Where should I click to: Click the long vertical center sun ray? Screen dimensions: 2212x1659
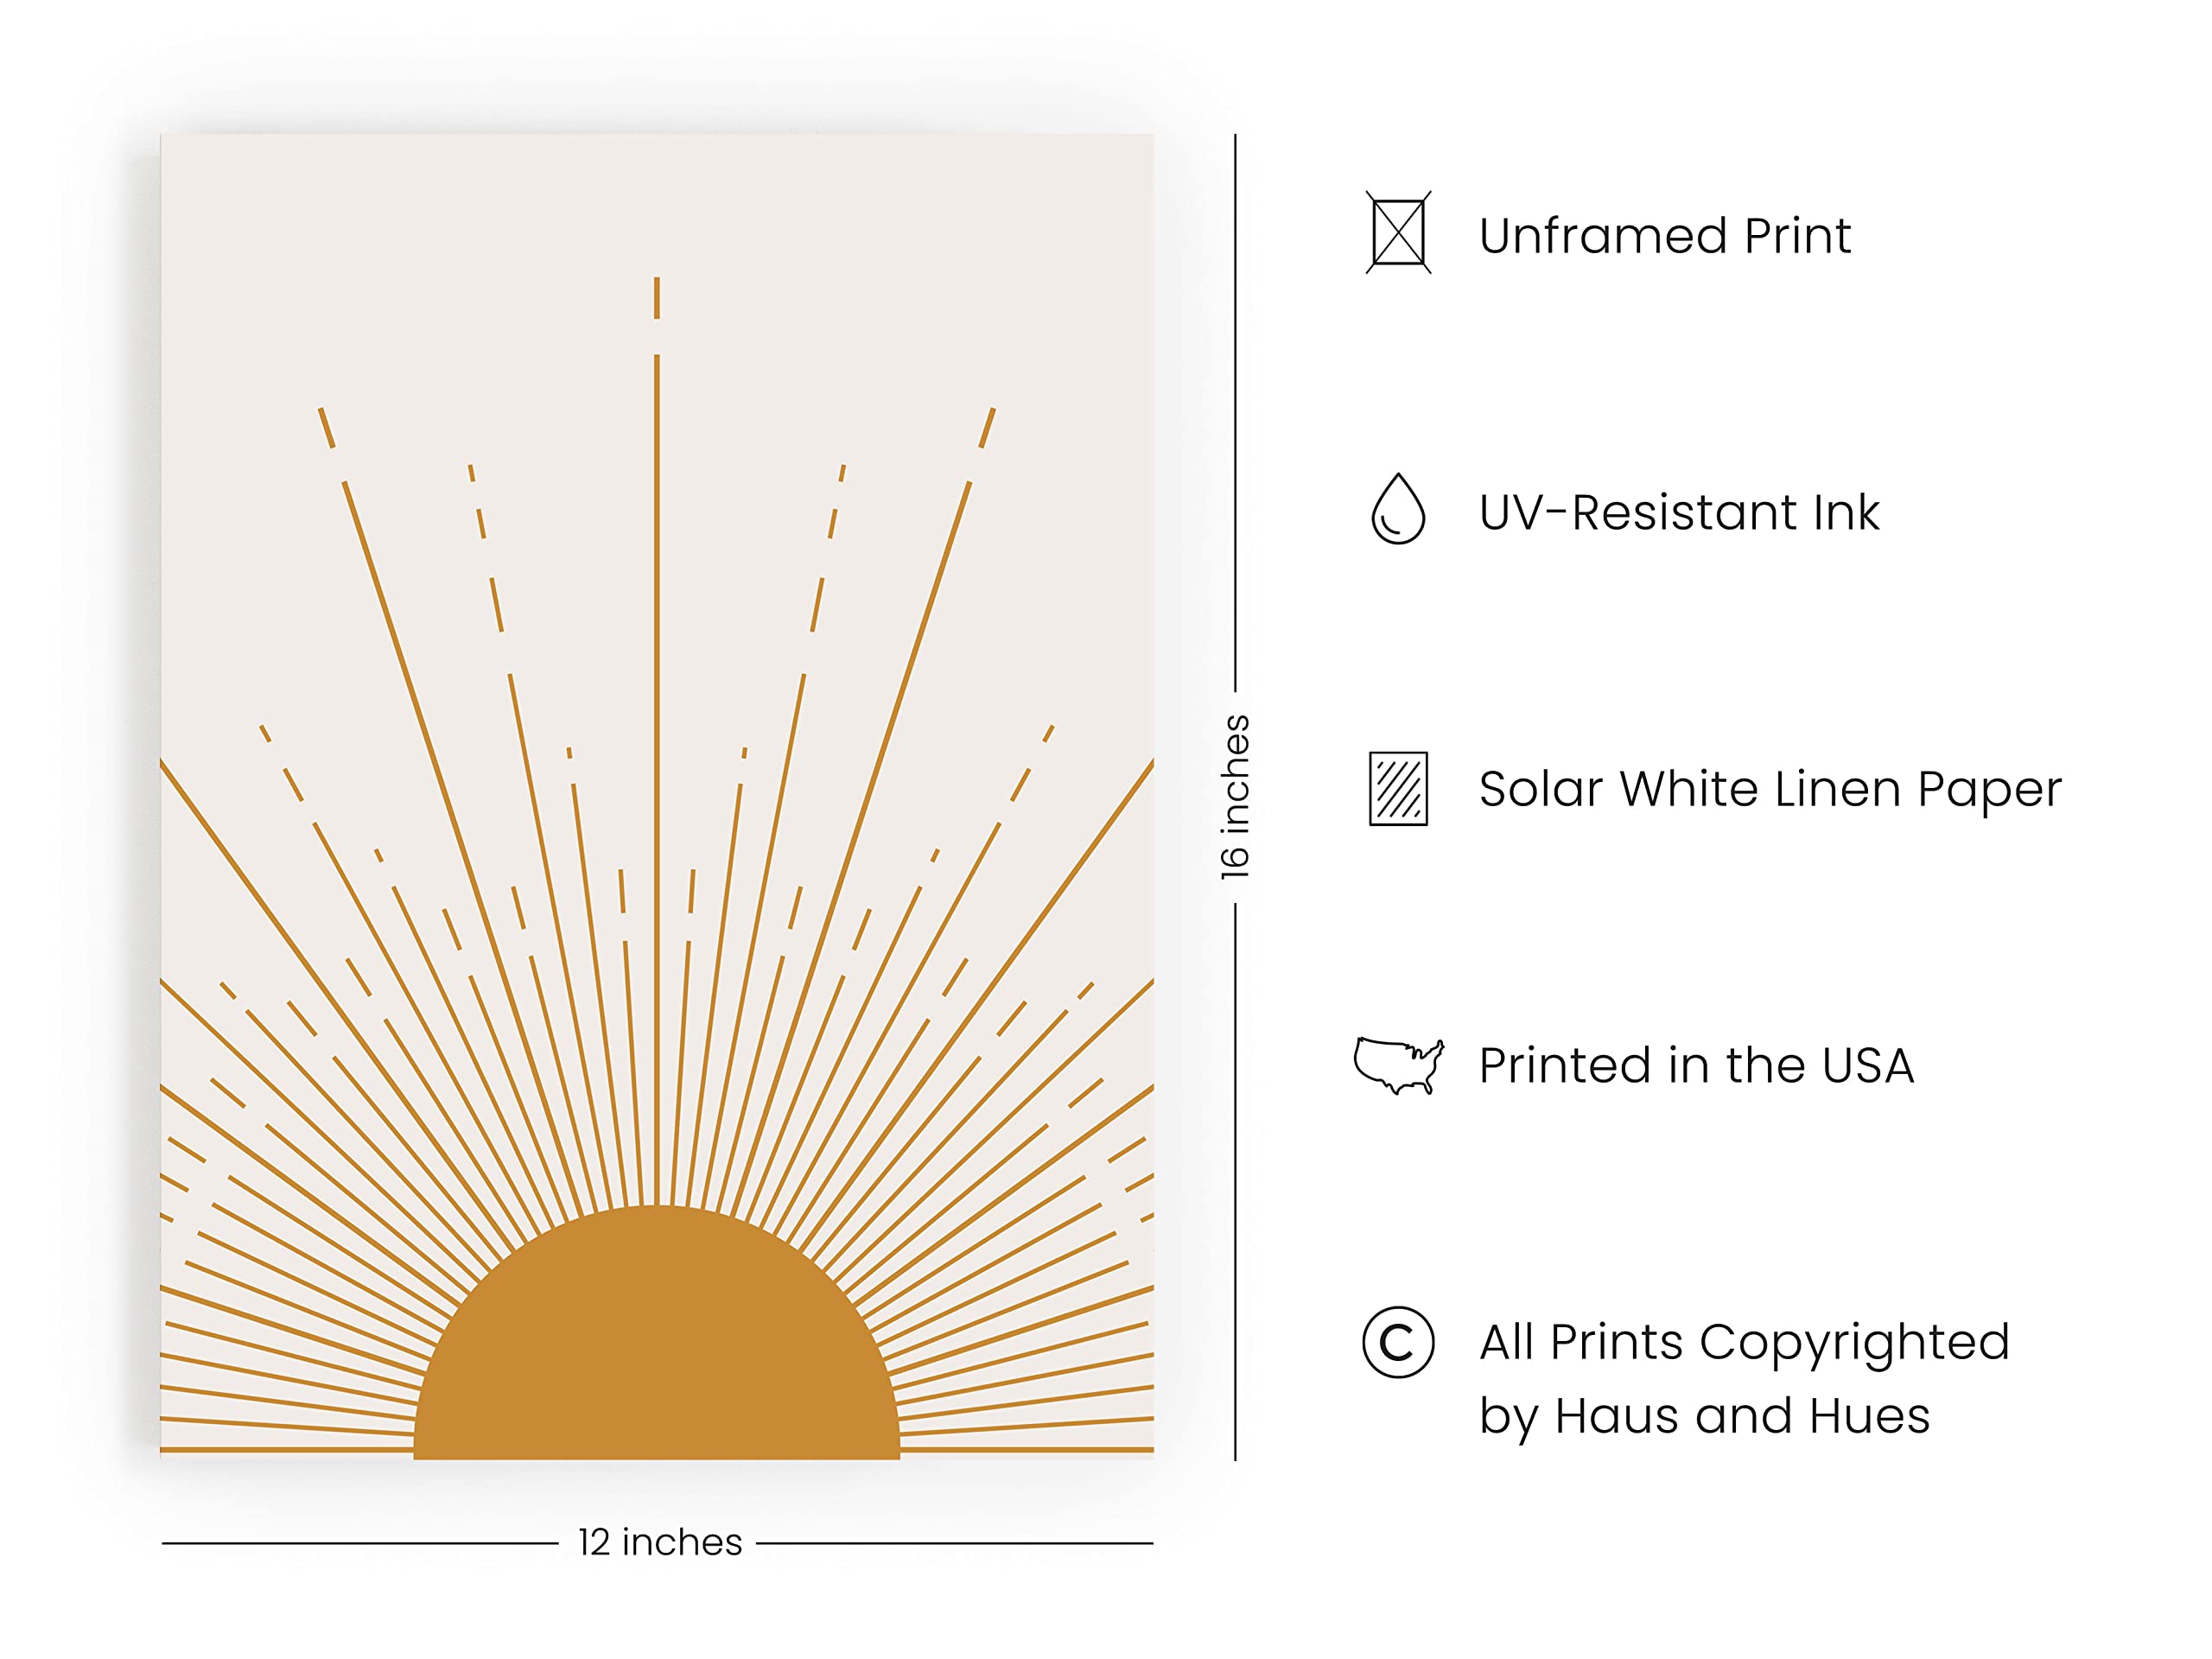point(657,780)
